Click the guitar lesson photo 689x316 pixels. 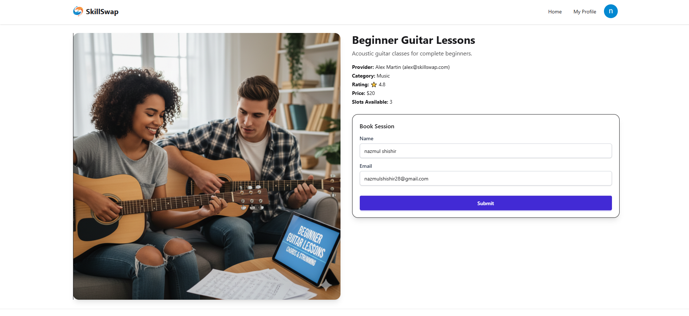pyautogui.click(x=207, y=166)
